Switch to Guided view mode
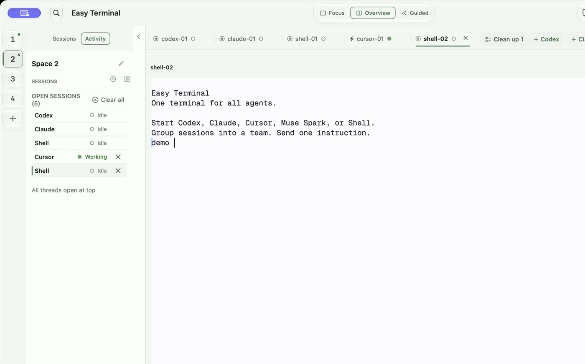 [415, 13]
